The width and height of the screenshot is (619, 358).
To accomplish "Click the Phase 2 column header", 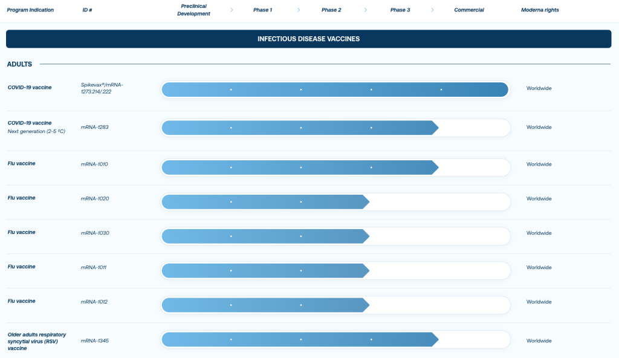I will [x=331, y=10].
